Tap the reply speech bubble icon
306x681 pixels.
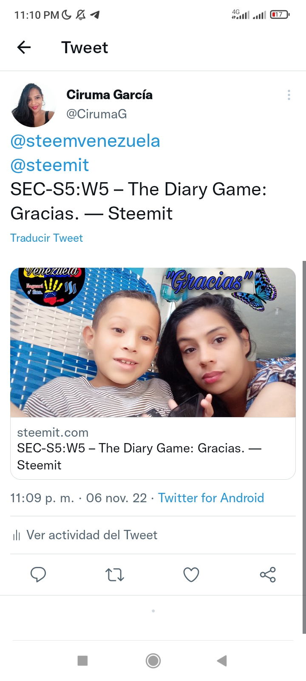point(38,575)
